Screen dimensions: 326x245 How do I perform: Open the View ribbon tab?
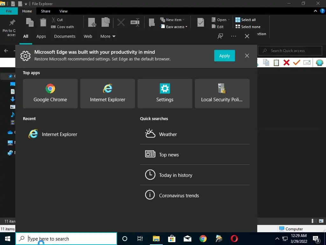[x=63, y=11]
